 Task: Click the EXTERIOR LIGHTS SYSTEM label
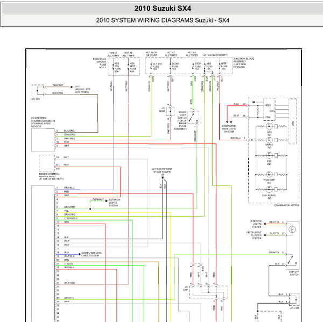(114, 203)
